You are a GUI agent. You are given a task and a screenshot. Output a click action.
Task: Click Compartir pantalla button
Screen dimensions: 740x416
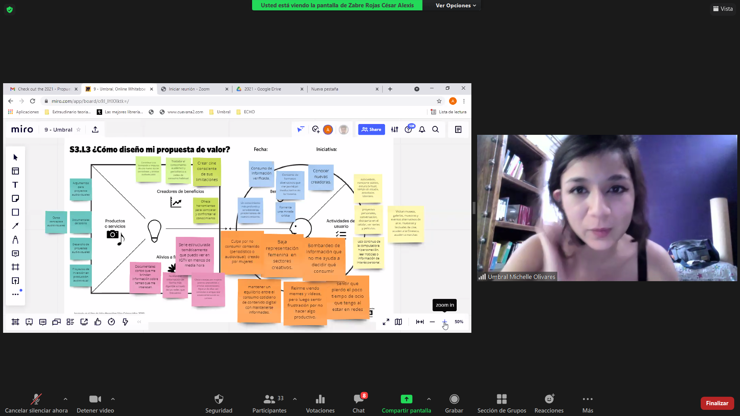pyautogui.click(x=406, y=403)
